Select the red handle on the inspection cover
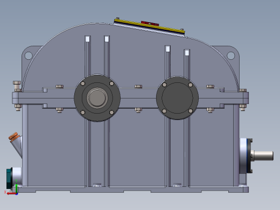Viewport: 280px width, 210px height. click(150, 23)
